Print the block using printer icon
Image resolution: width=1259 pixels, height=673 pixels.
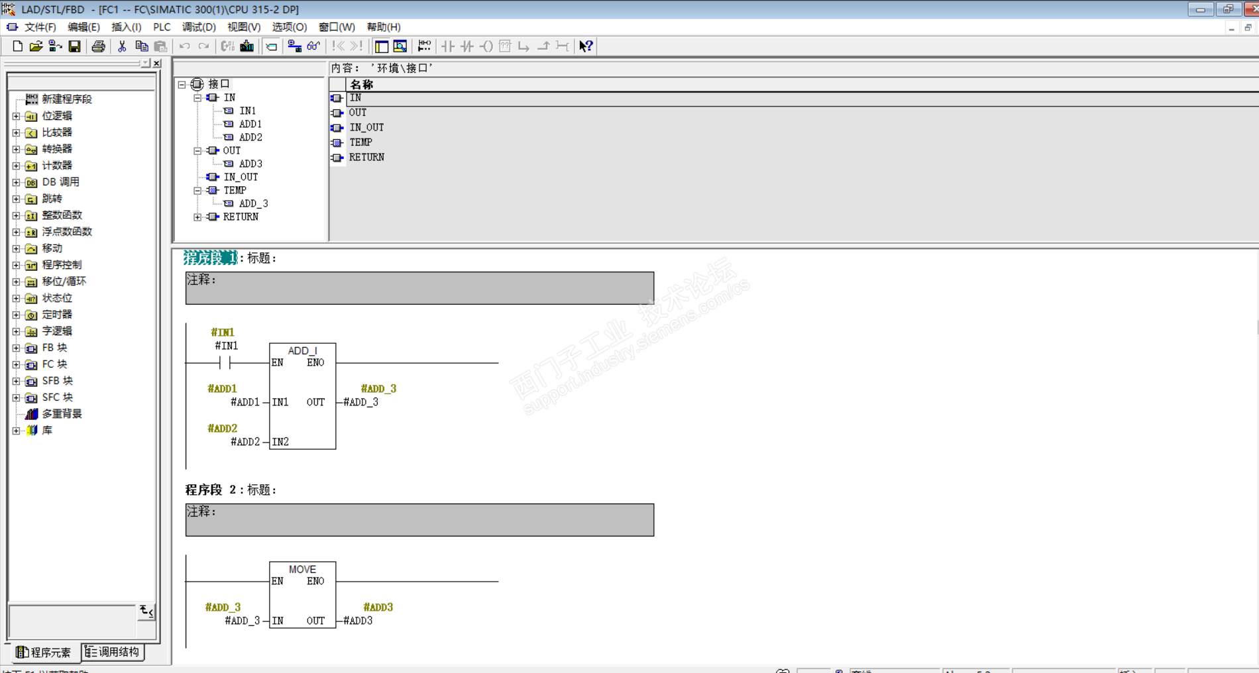point(98,46)
